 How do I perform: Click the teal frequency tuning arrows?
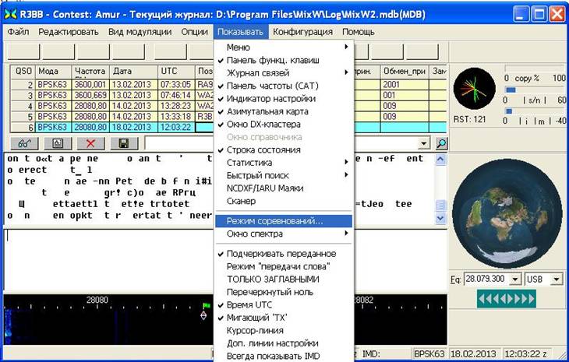pyautogui.click(x=507, y=299)
